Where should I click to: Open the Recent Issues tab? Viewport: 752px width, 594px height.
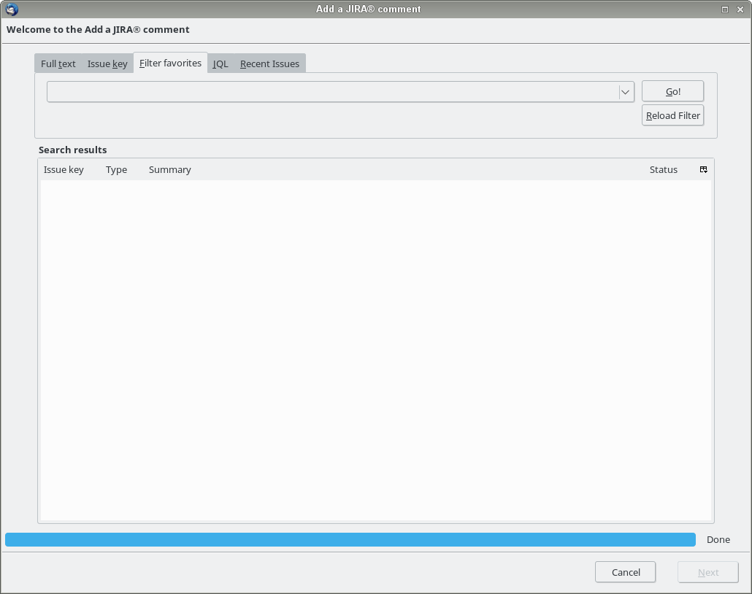pyautogui.click(x=269, y=63)
